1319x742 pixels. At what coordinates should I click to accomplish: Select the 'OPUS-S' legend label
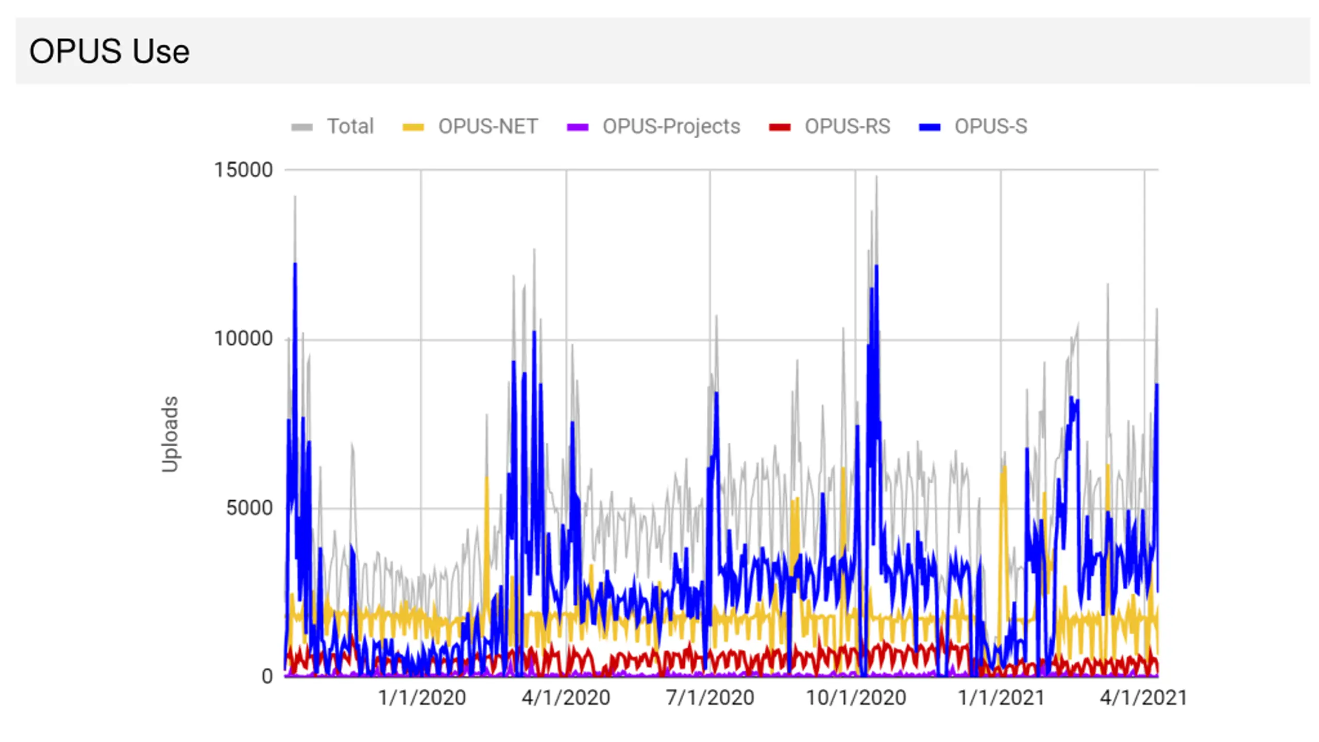click(x=991, y=126)
